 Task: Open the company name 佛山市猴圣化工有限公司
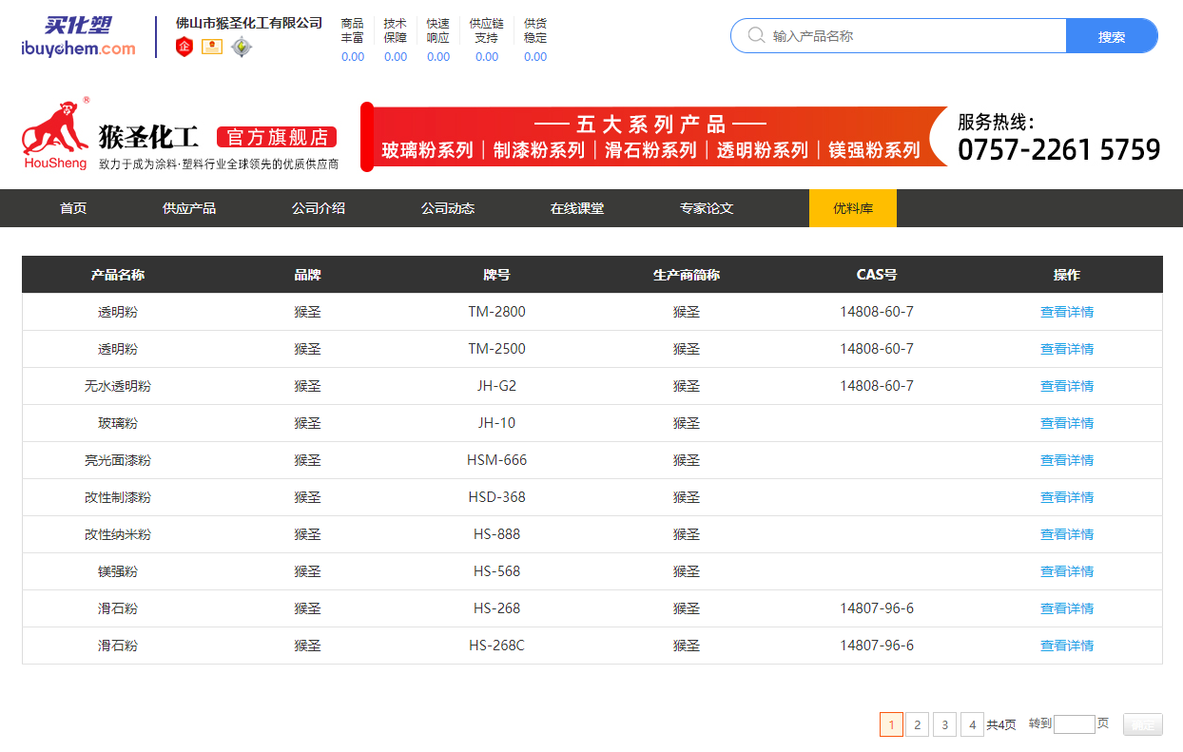coord(249,22)
